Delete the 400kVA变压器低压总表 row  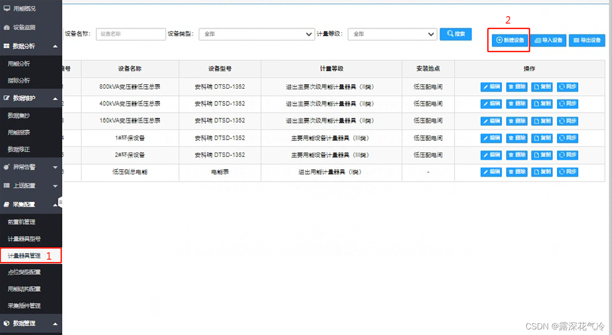click(517, 104)
